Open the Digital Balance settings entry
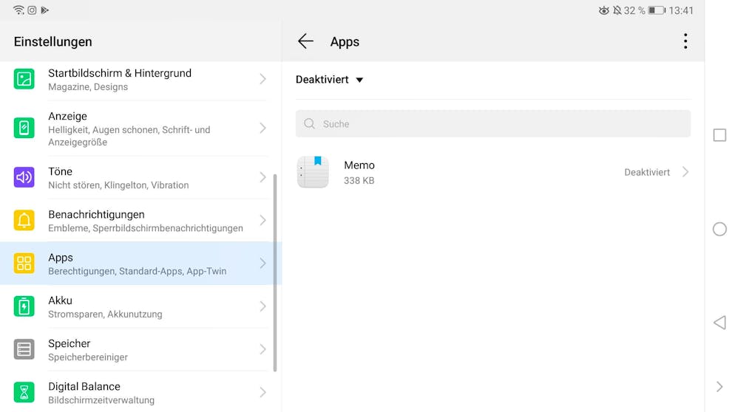The image size is (735, 412). [140, 392]
